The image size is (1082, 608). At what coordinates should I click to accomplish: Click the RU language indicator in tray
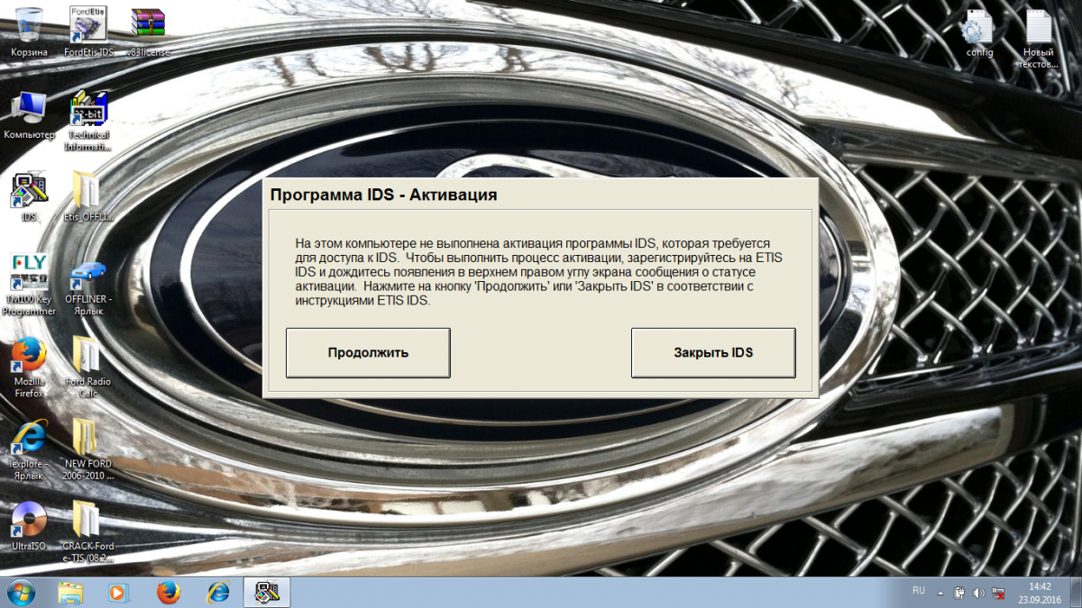(x=919, y=591)
